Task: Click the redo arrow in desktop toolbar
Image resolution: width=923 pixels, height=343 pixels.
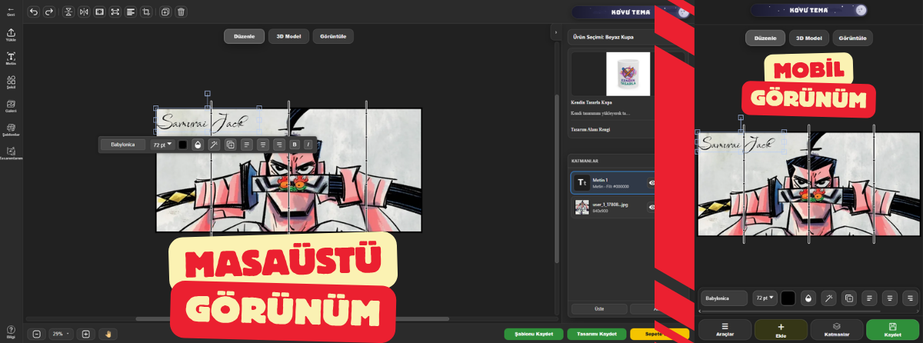Action: click(x=49, y=12)
